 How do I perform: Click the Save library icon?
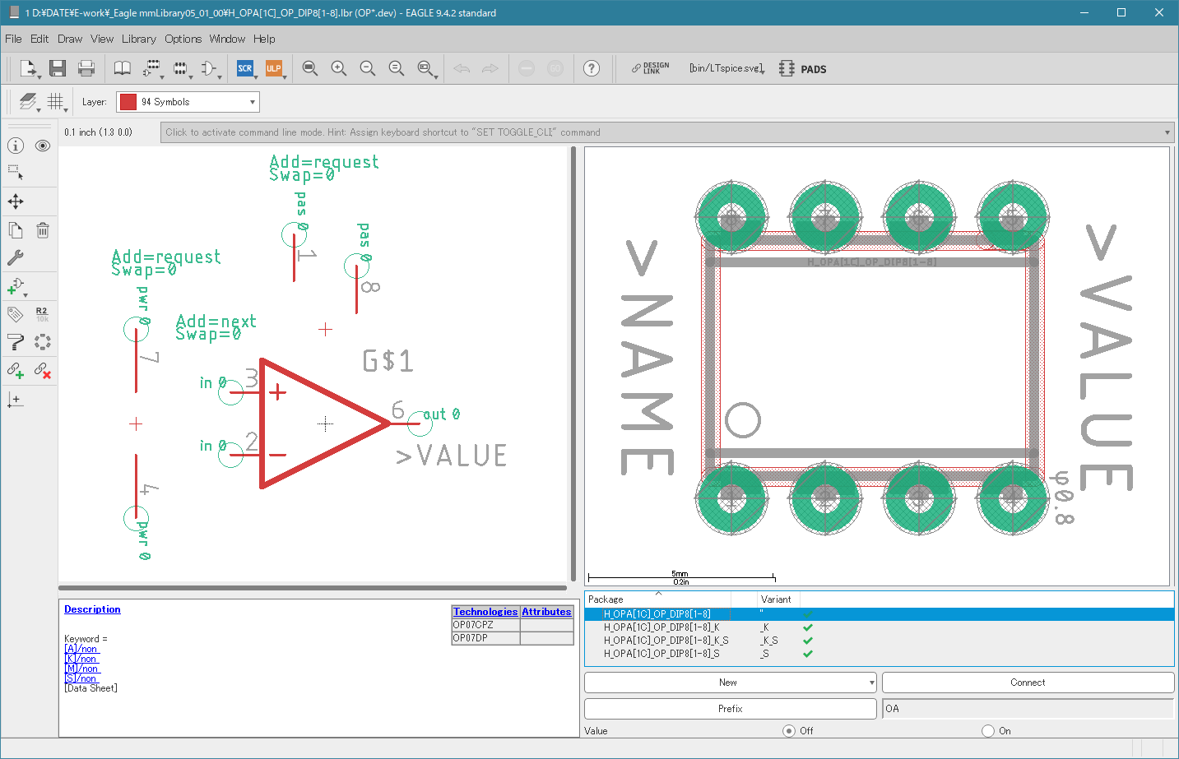(57, 68)
